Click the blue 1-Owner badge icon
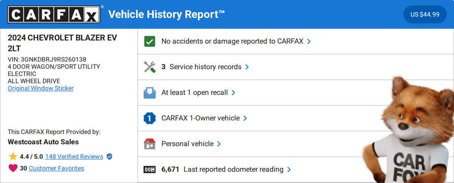The height and width of the screenshot is (183, 454). coord(150,118)
